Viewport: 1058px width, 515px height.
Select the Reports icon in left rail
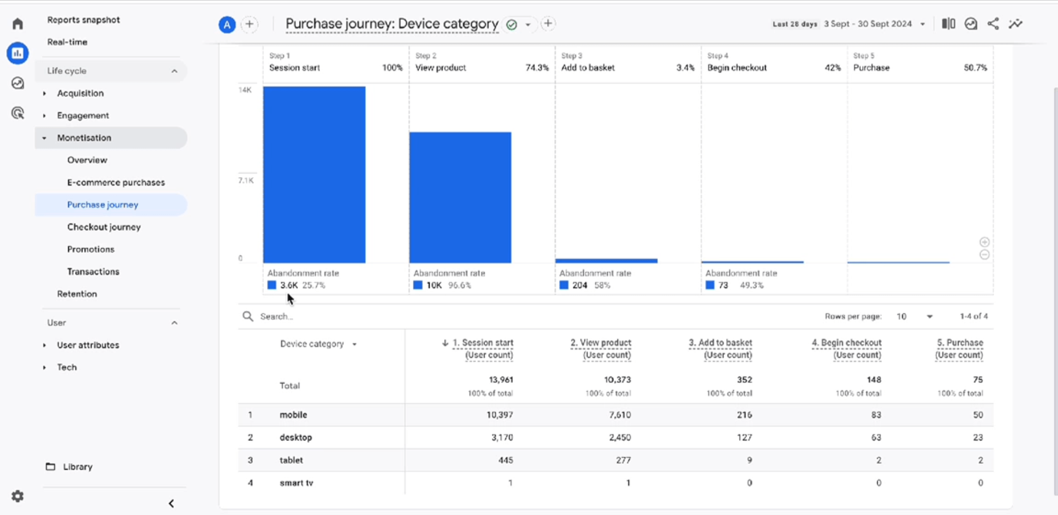pos(18,53)
